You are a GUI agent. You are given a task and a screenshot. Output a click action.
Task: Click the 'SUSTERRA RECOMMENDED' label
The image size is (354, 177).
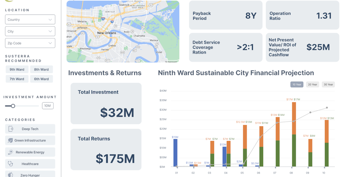(23, 58)
